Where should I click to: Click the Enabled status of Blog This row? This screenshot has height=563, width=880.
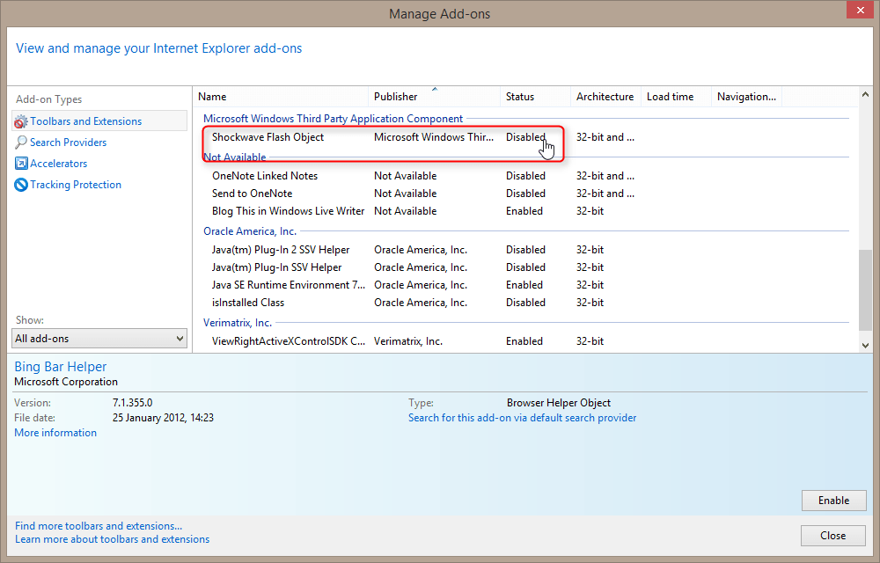[x=524, y=211]
